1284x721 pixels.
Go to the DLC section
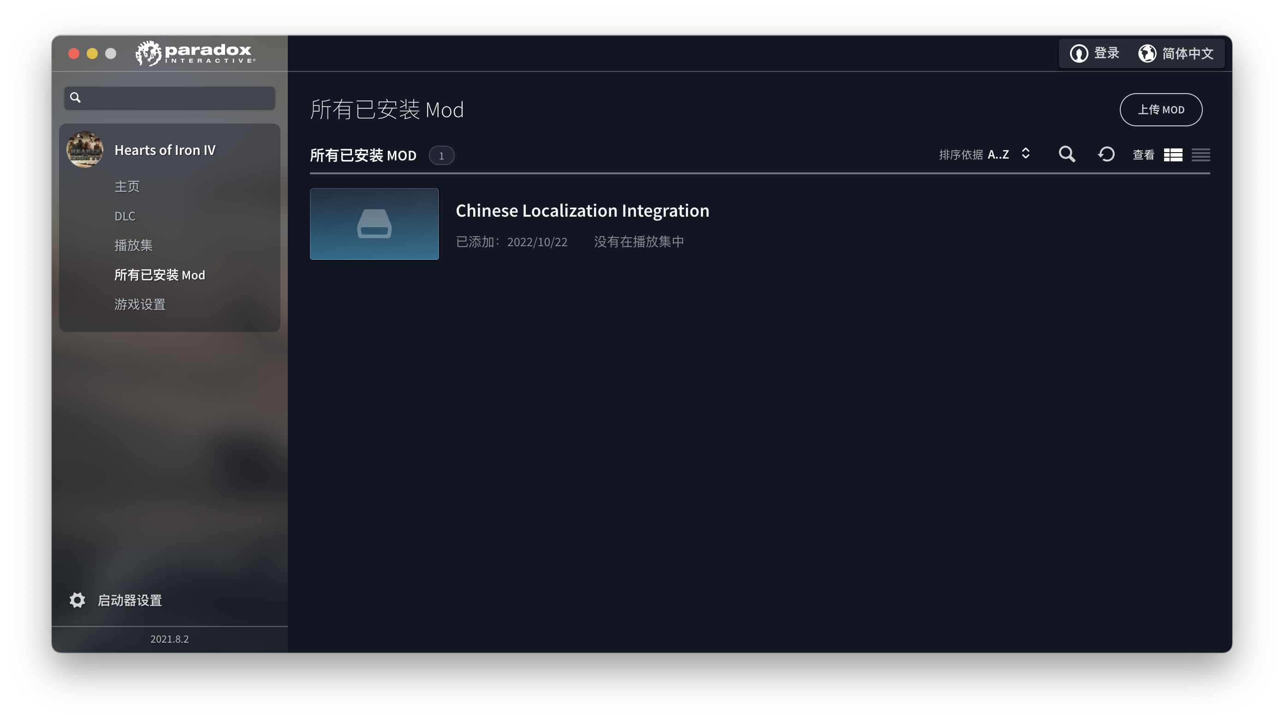pos(125,216)
